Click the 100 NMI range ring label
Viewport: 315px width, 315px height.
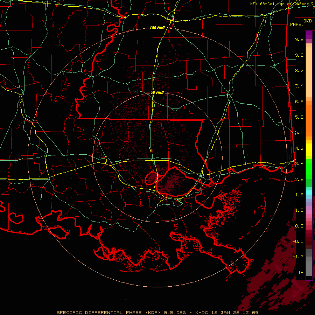coord(157,28)
